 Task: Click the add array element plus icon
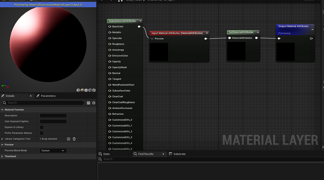(68, 139)
